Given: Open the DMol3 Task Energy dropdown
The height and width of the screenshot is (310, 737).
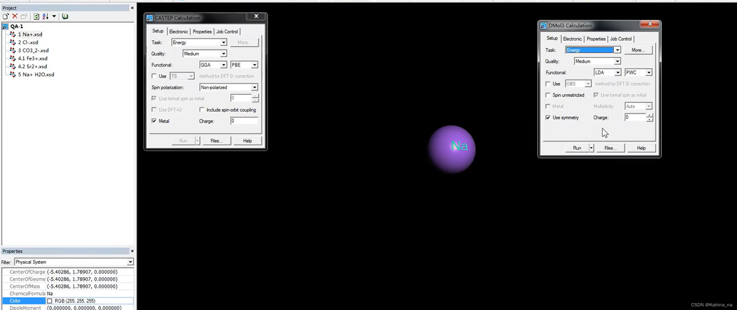Looking at the screenshot, I should click(x=617, y=50).
